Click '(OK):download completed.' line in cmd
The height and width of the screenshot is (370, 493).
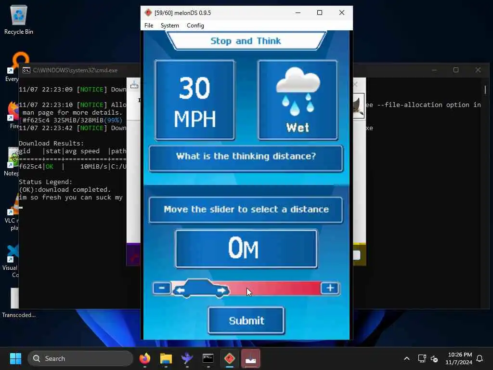pos(65,190)
